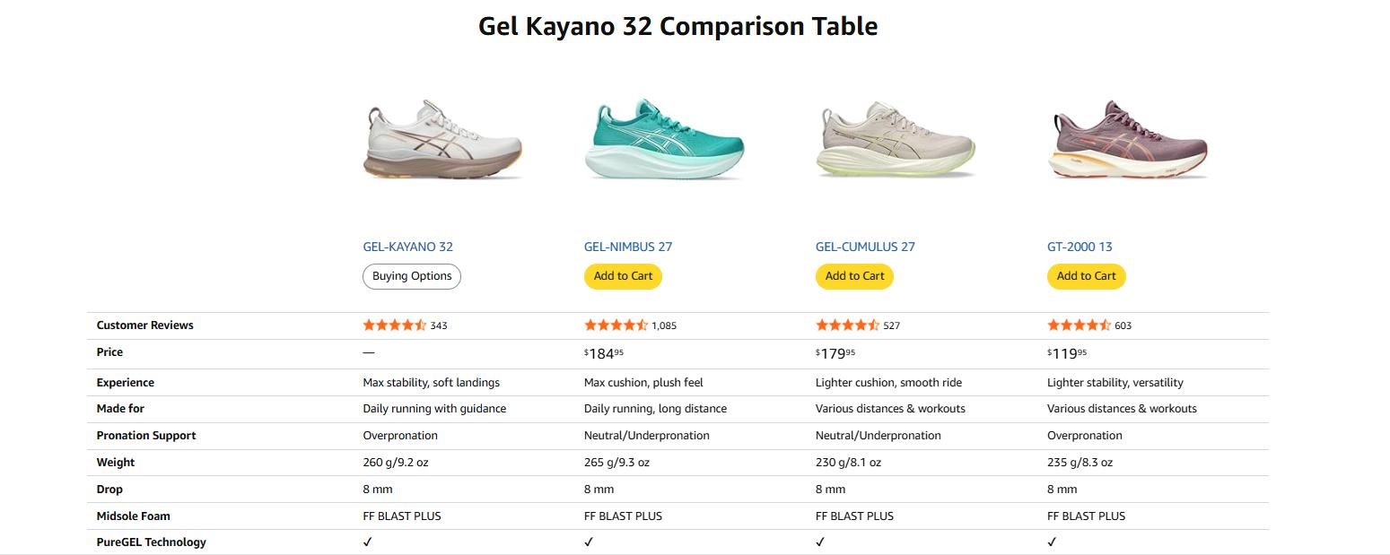Click the GT-2000 13 star rating
Screen dimensions: 1390x555
pos(1079,325)
